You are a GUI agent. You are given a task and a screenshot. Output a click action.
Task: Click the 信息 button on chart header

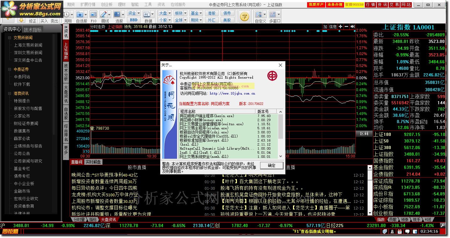(333, 27)
